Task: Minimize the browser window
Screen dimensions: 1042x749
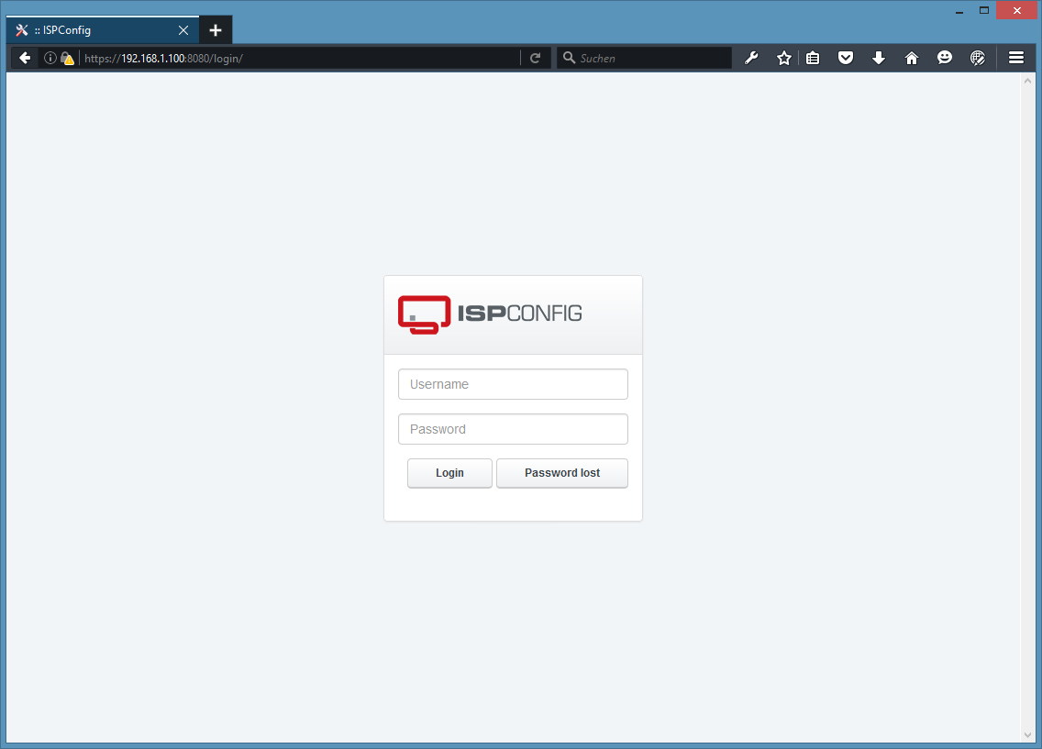Action: click(959, 11)
